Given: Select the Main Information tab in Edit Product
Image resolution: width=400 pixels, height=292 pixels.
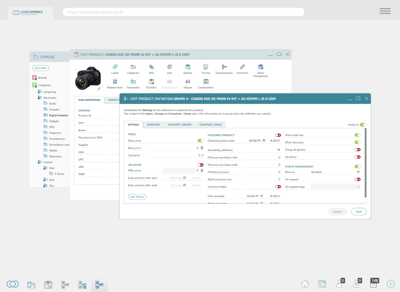Looking at the screenshot, I should tap(89, 100).
